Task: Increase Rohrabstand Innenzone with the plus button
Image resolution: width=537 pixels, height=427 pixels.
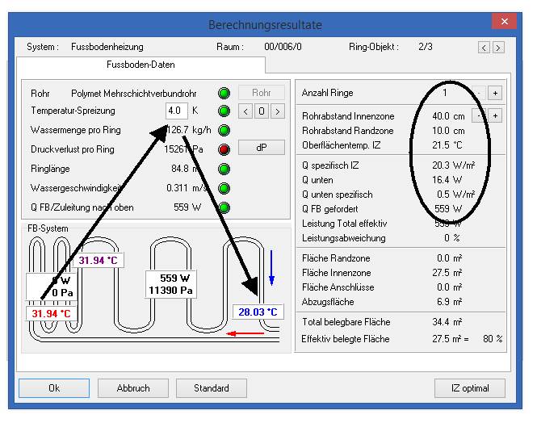Action: [x=495, y=115]
